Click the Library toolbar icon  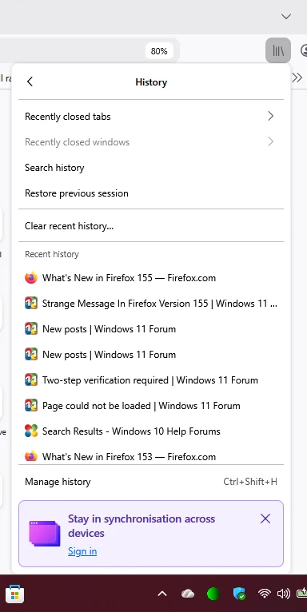coord(278,50)
